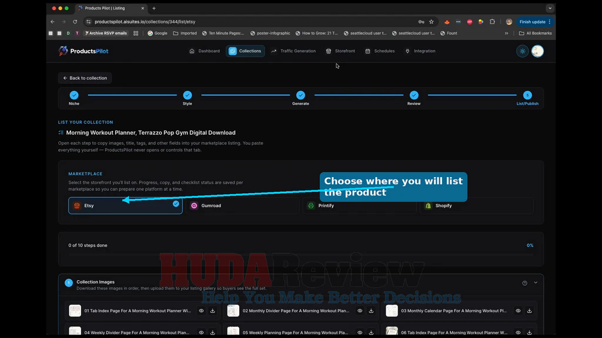
Task: Click the steps progress bar
Action: (300, 255)
